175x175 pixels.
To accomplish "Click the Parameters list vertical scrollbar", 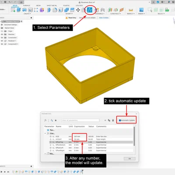I will pos(134,136).
